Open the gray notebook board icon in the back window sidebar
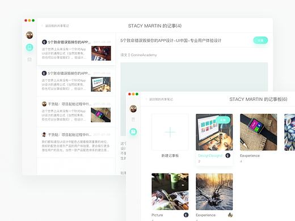The width and height of the screenshot is (295, 221). point(29,59)
